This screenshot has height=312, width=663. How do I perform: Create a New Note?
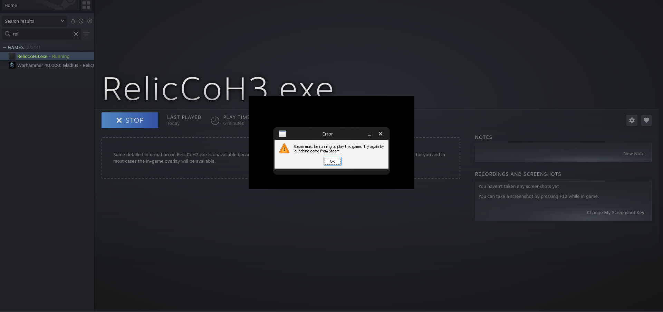pyautogui.click(x=634, y=154)
